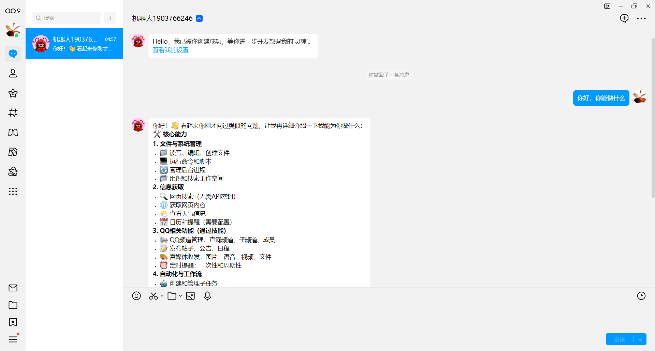Image resolution: width=655 pixels, height=351 pixels.
Task: Click the 发送 send button
Action: click(x=620, y=339)
